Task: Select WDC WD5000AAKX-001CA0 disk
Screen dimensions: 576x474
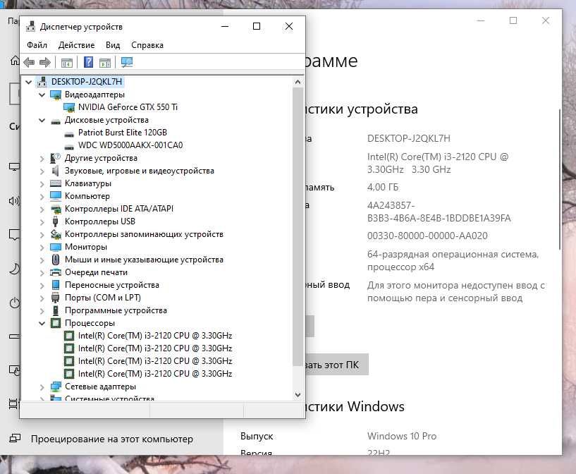Action: (x=130, y=145)
